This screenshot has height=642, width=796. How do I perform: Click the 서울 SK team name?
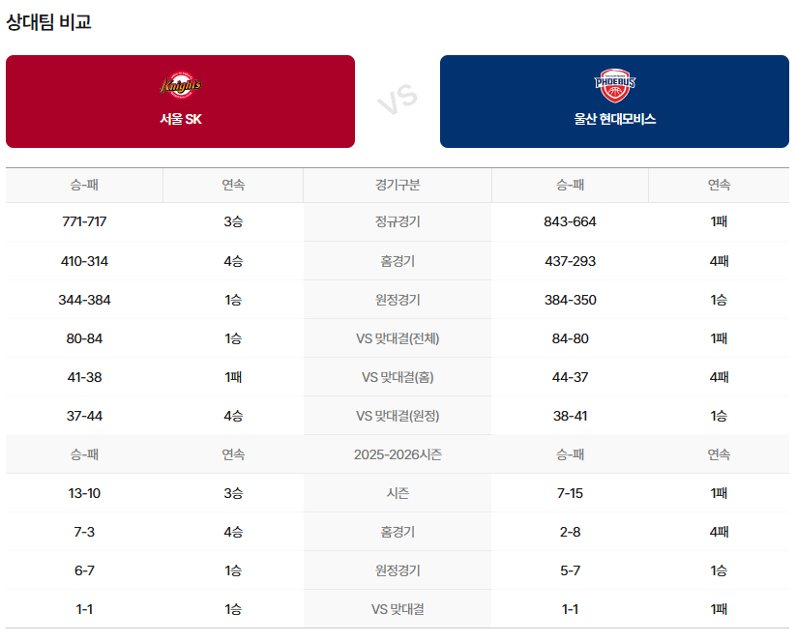[x=180, y=119]
